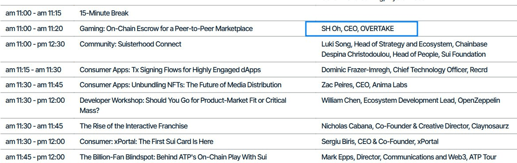
Task: Click the 15-Minute Break session title
Action: click(104, 14)
